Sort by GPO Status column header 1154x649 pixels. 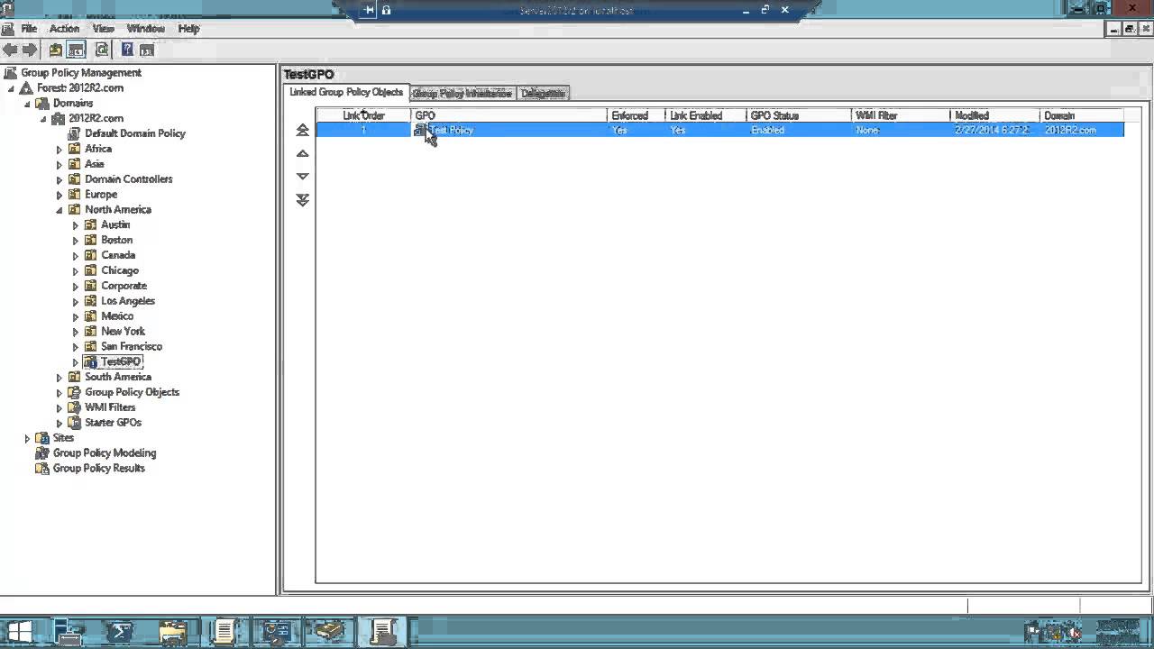(799, 116)
